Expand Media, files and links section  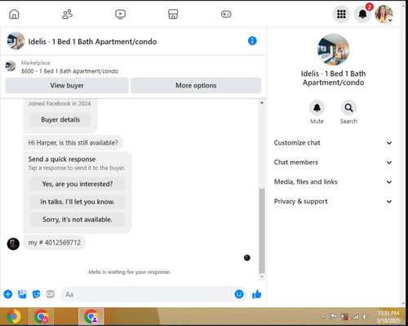[333, 182]
